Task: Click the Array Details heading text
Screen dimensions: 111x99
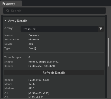Action: (x=18, y=21)
